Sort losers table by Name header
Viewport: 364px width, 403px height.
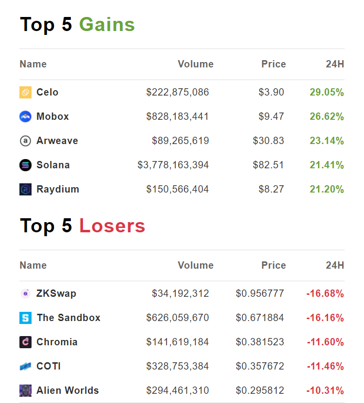tap(33, 265)
